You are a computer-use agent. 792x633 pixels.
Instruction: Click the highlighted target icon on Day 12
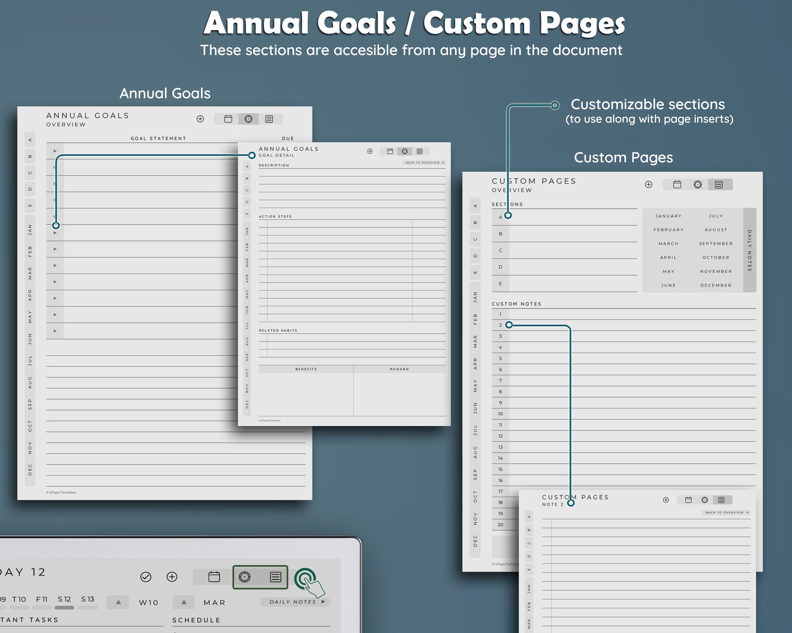[245, 577]
